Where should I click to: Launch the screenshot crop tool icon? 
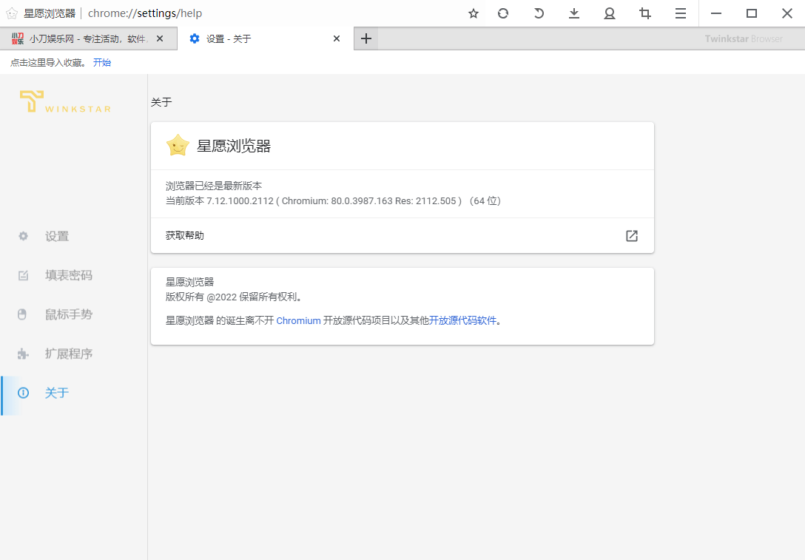pyautogui.click(x=644, y=13)
